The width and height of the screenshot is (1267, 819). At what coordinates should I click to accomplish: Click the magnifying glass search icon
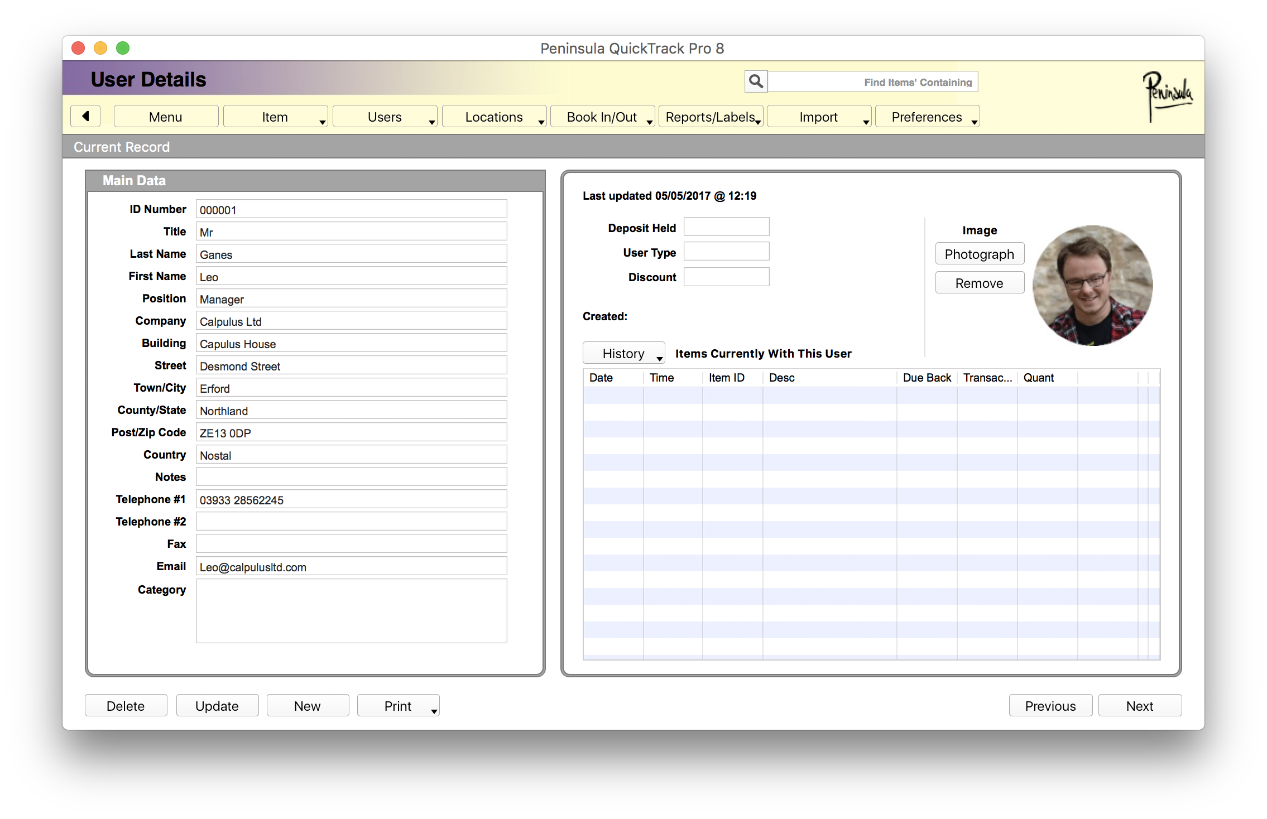[756, 81]
